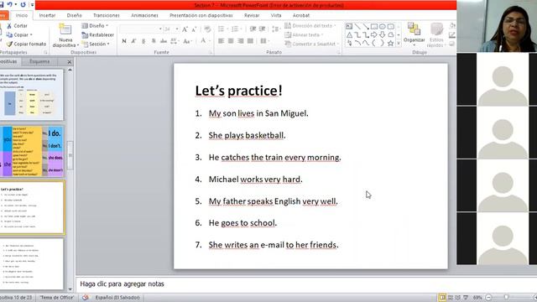Click the Español (El Salvador) language indicator

click(117, 298)
